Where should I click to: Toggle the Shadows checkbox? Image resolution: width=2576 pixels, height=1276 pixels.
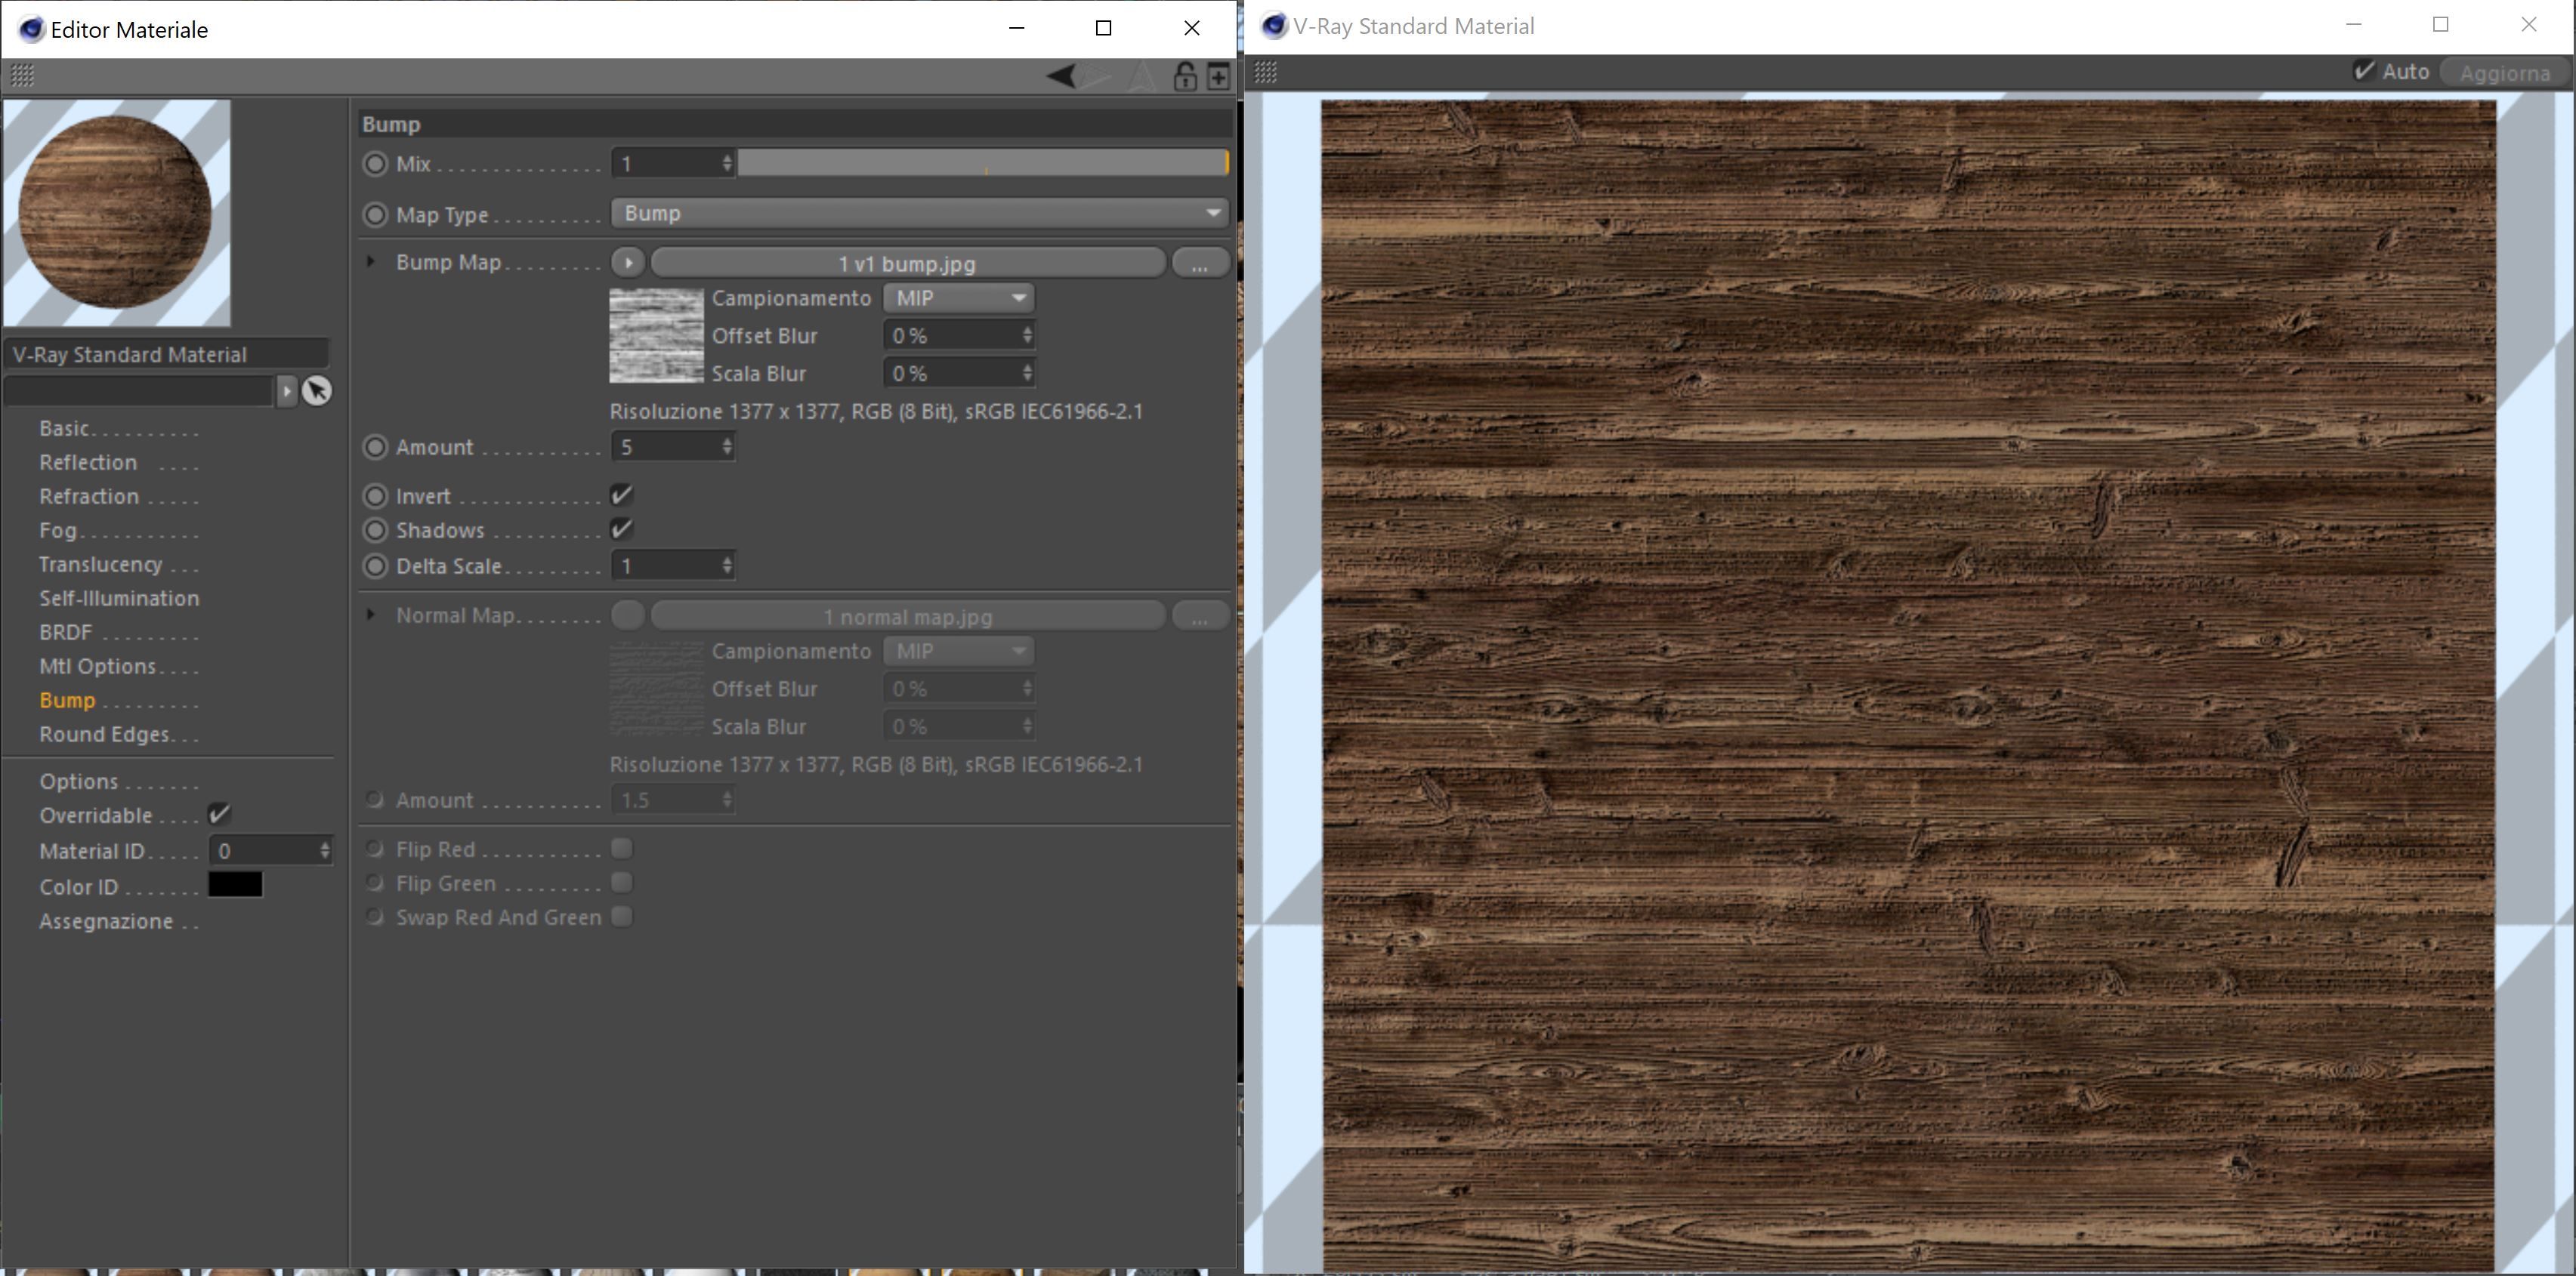click(621, 529)
